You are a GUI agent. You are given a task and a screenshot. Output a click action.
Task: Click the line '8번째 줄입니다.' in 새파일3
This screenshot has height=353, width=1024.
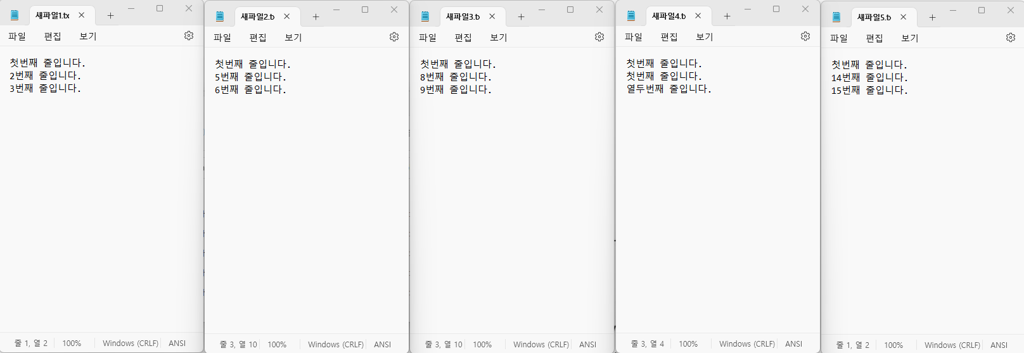[x=456, y=77]
